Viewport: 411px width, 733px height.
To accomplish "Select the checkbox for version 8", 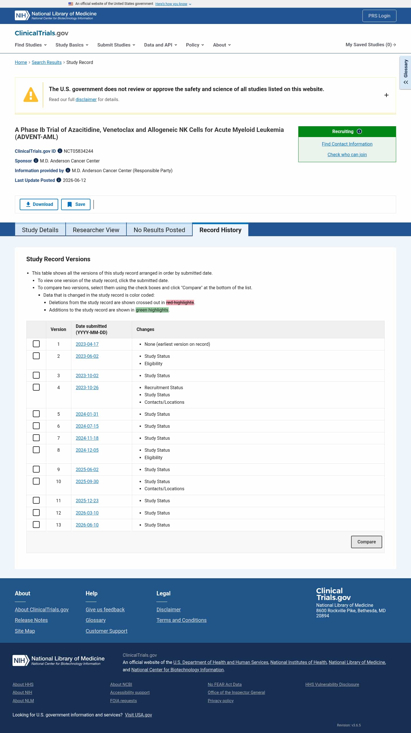I will click(x=36, y=450).
